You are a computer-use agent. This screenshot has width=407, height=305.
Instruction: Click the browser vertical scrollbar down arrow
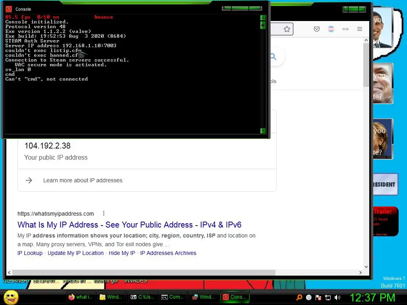pyautogui.click(x=366, y=266)
